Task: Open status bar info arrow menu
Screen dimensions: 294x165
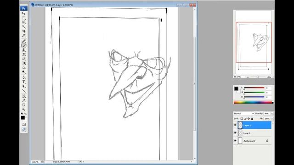Action: pos(80,162)
